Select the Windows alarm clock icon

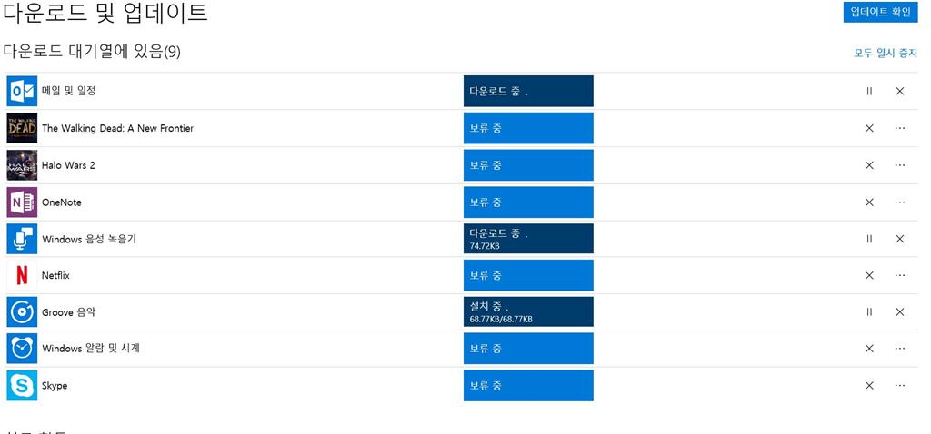click(x=22, y=349)
